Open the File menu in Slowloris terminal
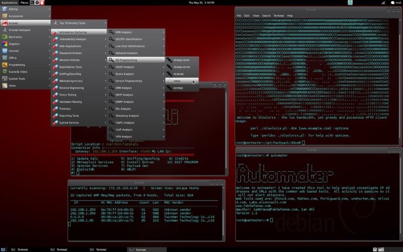Image resolution: width=403 pixels, height=252 pixels. tap(239, 16)
